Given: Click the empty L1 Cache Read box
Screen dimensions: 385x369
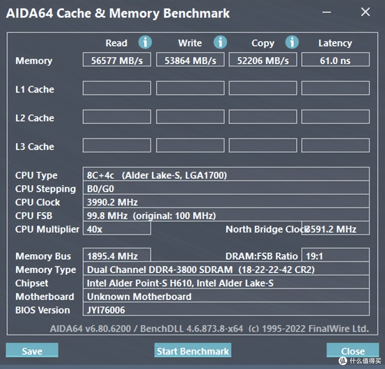Looking at the screenshot, I should [117, 88].
